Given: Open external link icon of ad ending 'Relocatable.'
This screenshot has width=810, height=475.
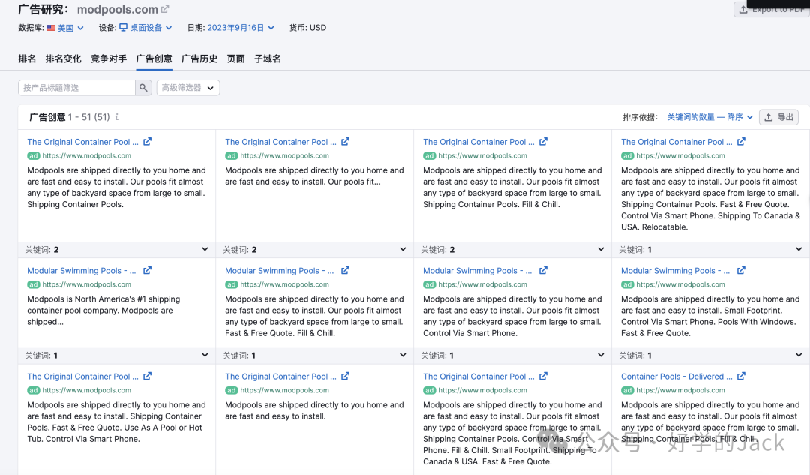Looking at the screenshot, I should pos(741,141).
